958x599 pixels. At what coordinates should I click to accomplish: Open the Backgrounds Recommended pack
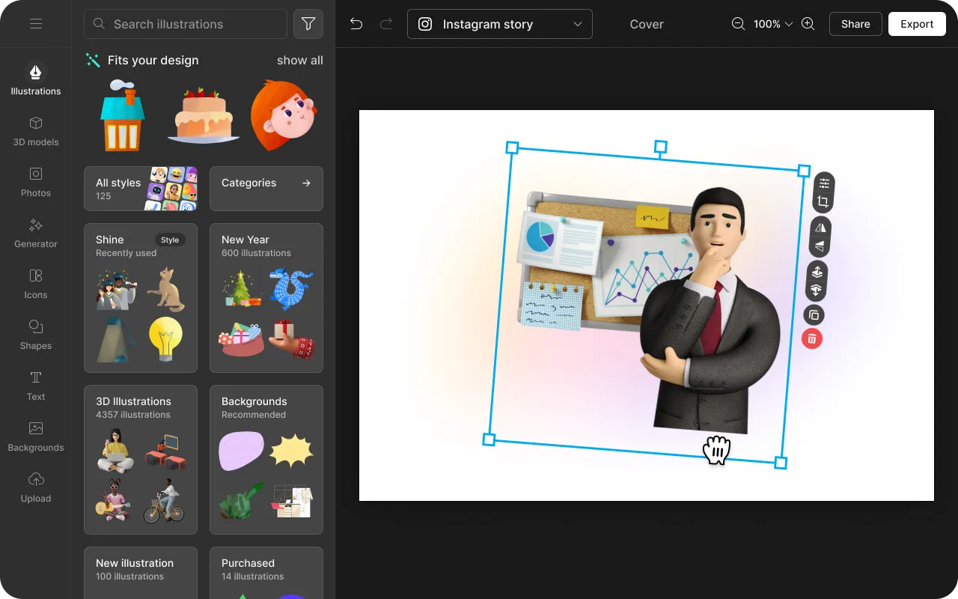click(266, 460)
